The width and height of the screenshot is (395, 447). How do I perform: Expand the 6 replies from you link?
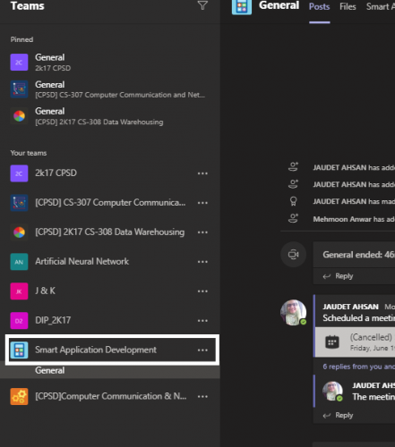click(x=358, y=367)
